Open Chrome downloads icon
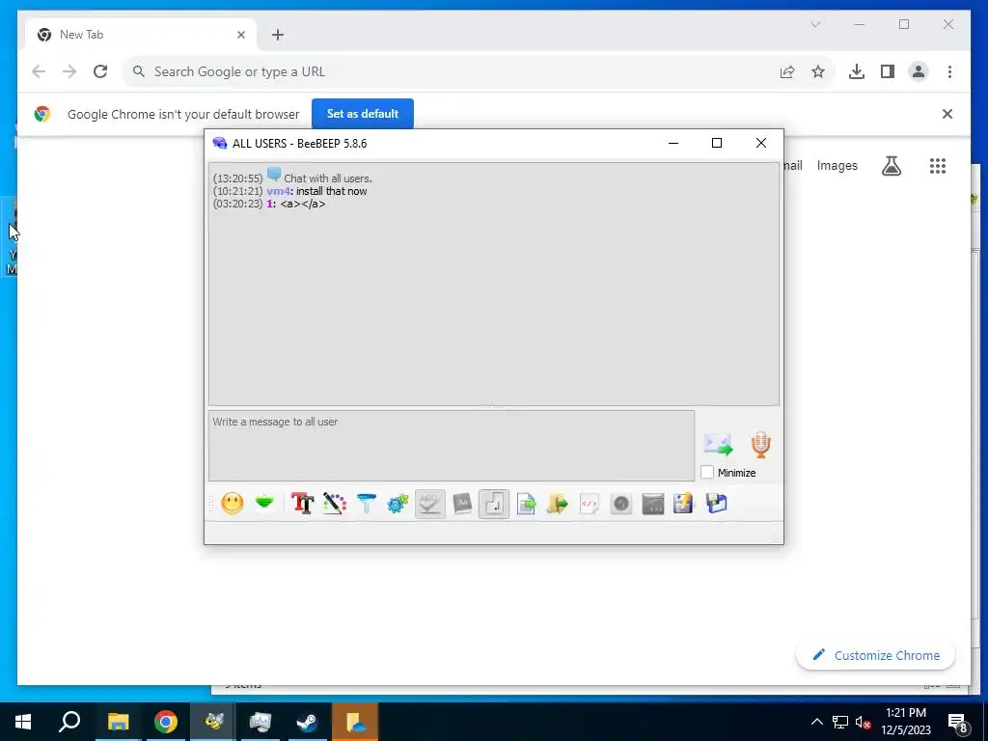988x741 pixels. [857, 71]
